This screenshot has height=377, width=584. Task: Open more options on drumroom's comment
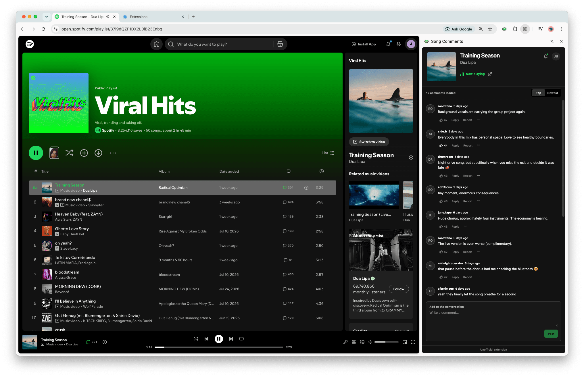[x=479, y=176]
